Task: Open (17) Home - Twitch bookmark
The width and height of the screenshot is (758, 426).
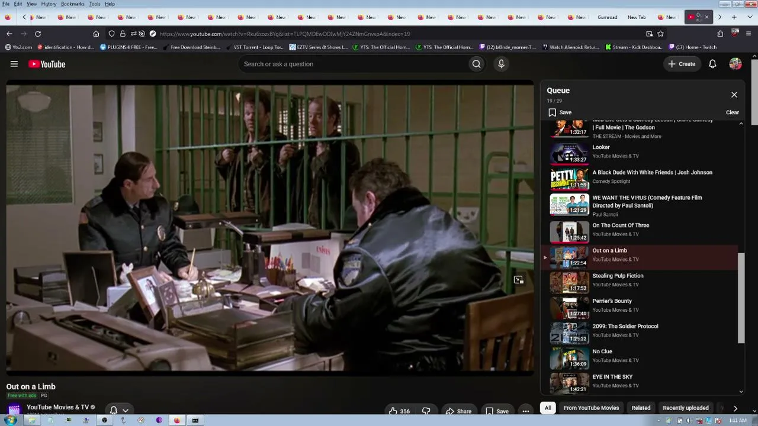Action: click(x=693, y=47)
